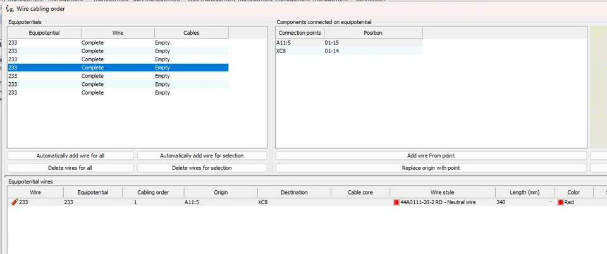Click the Length (mm) column header
The image size is (607, 254).
coord(525,193)
